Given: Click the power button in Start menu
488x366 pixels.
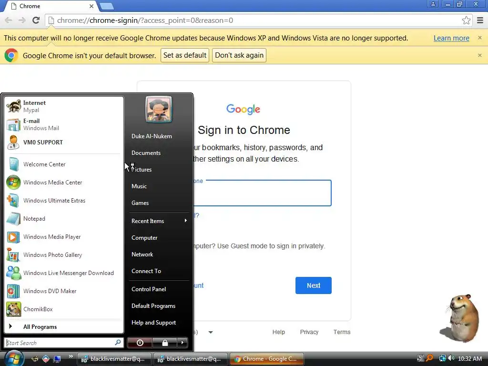Looking at the screenshot, I should coord(140,343).
